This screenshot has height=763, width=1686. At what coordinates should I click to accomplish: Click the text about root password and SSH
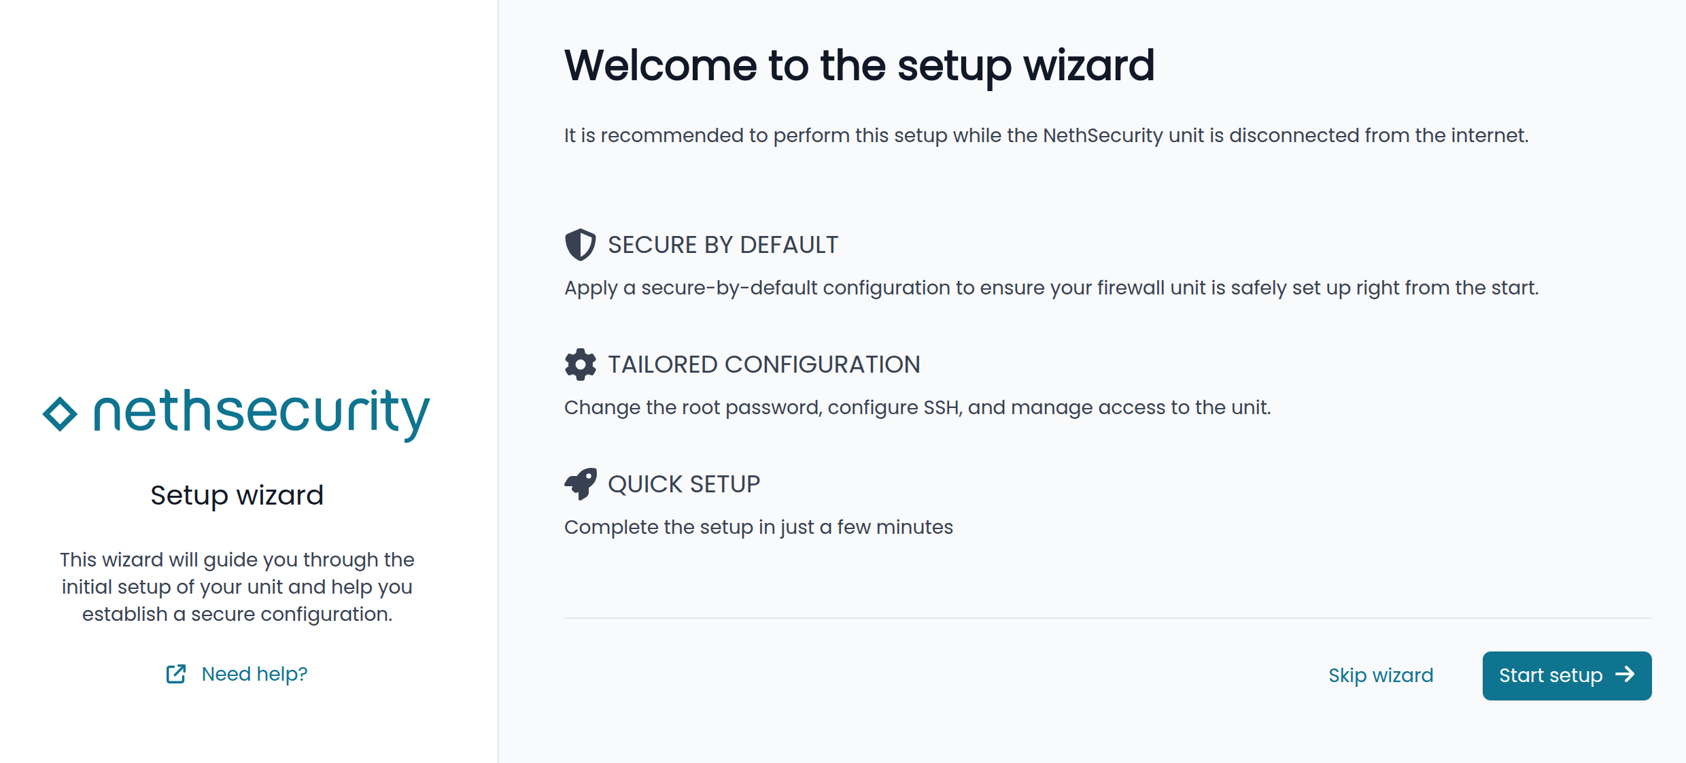[917, 407]
